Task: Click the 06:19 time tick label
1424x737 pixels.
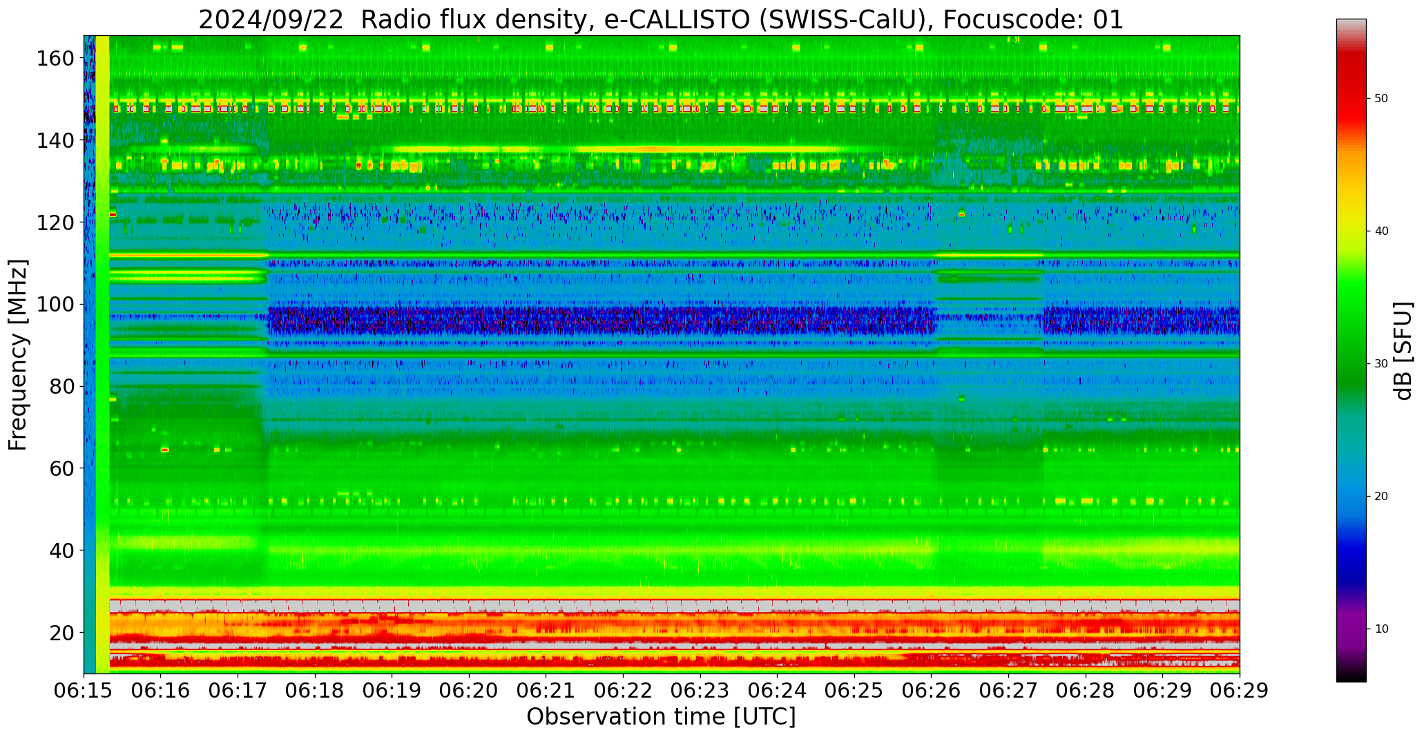Action: tap(392, 691)
